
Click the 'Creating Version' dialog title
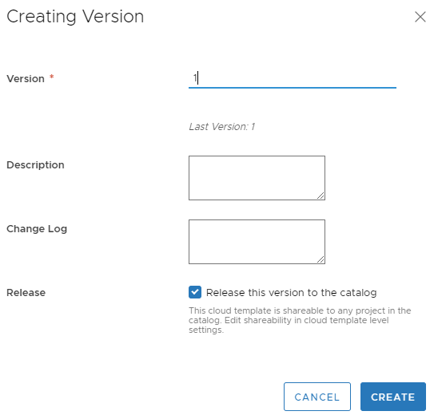tap(75, 16)
